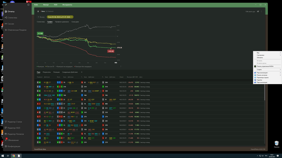The width and height of the screenshot is (282, 158).
Task: Toggle the Выиграл без шоудауна legend series
Action: pos(83,67)
